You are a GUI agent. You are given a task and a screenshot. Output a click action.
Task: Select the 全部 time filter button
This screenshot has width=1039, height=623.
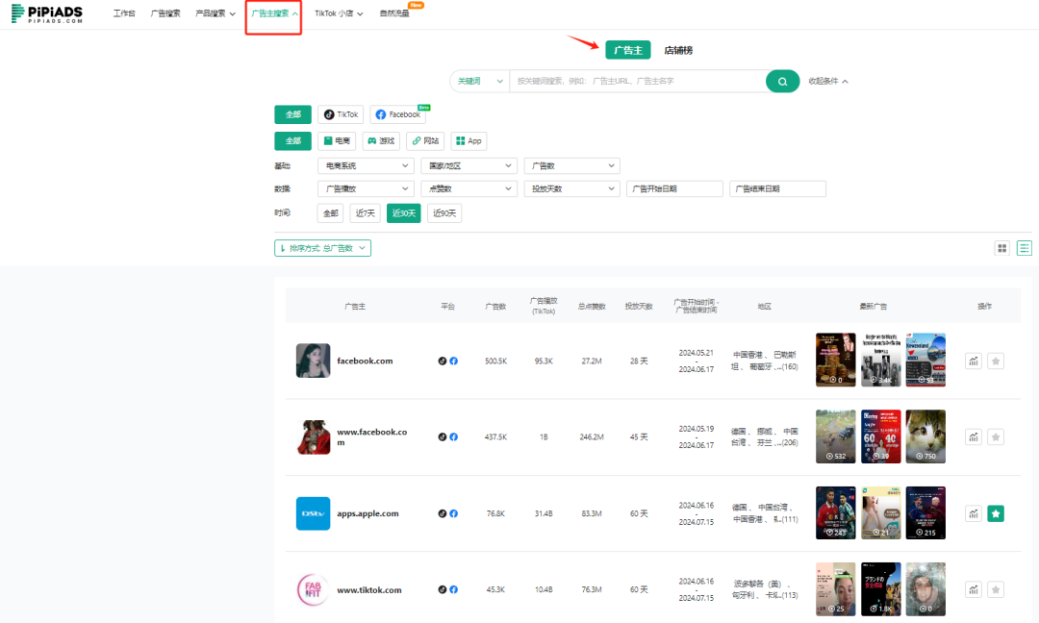coord(329,212)
